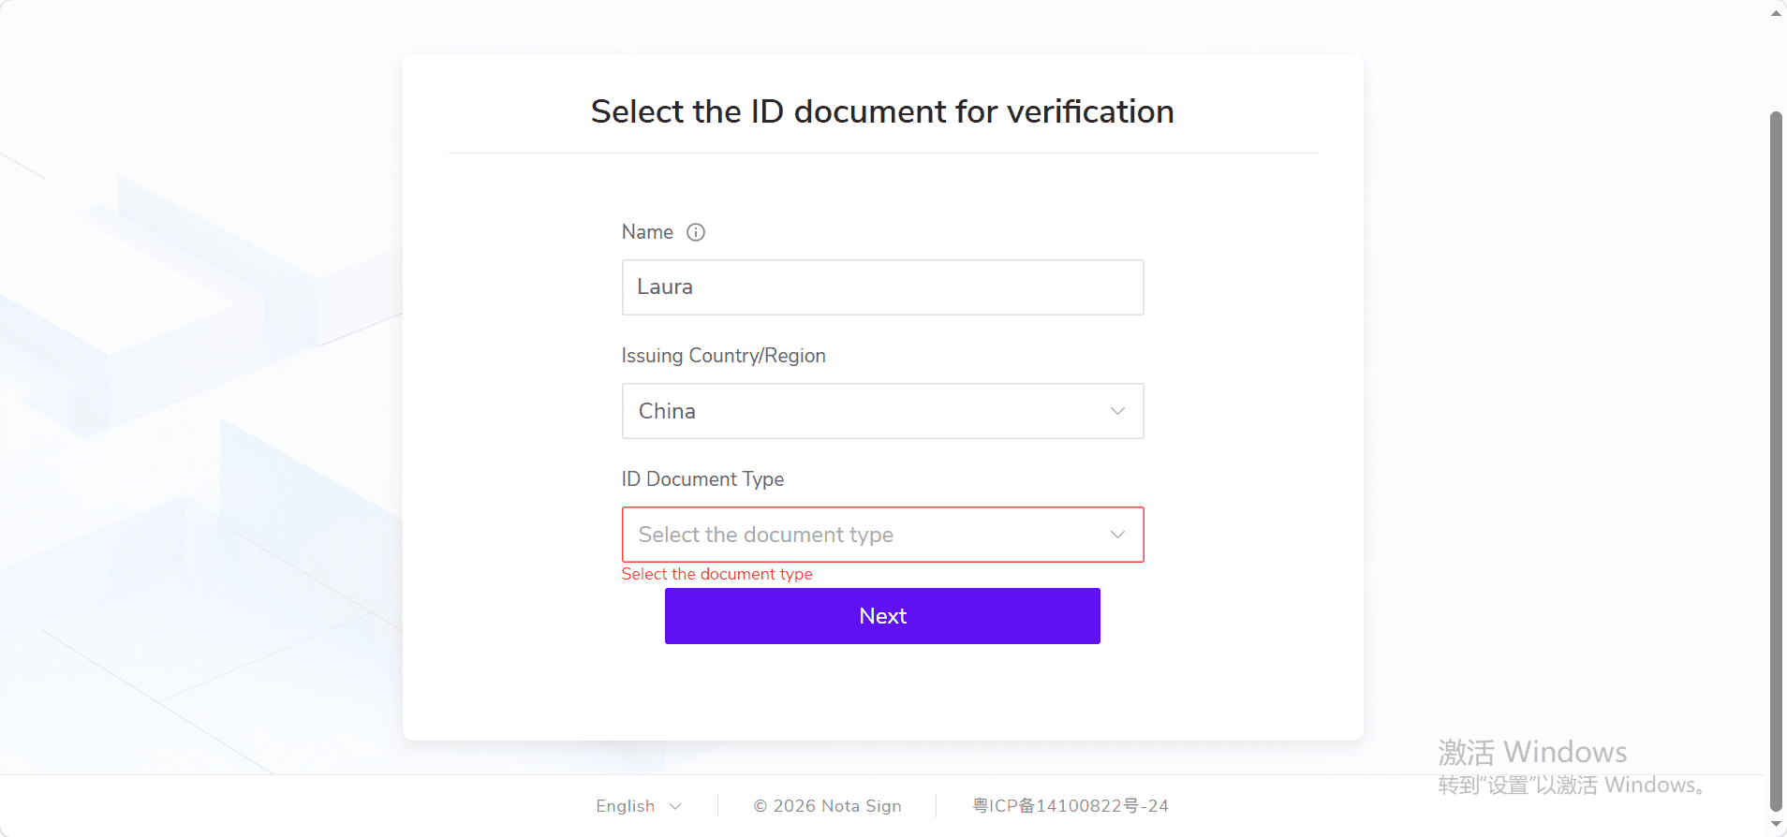Click the scrollbar down arrow at the bottom right
This screenshot has height=837, width=1787.
1776,825
